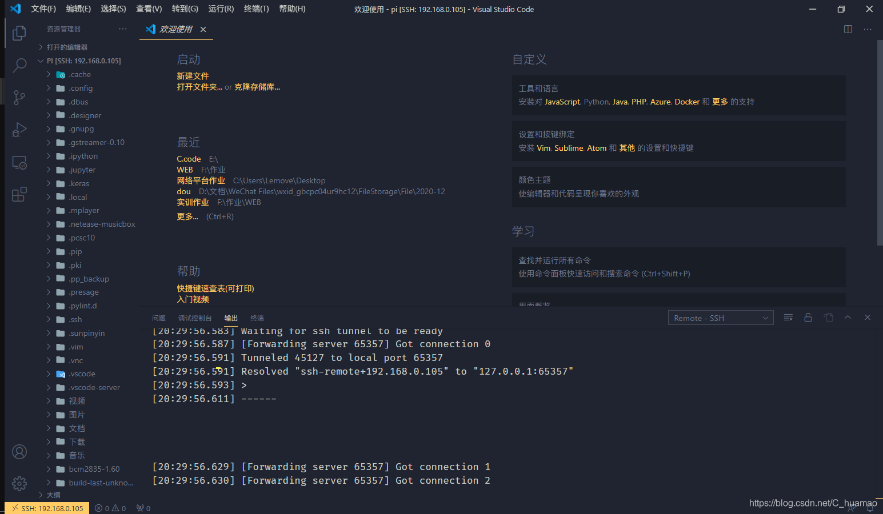Open the Run and Debug view icon
The width and height of the screenshot is (883, 514).
tap(19, 130)
